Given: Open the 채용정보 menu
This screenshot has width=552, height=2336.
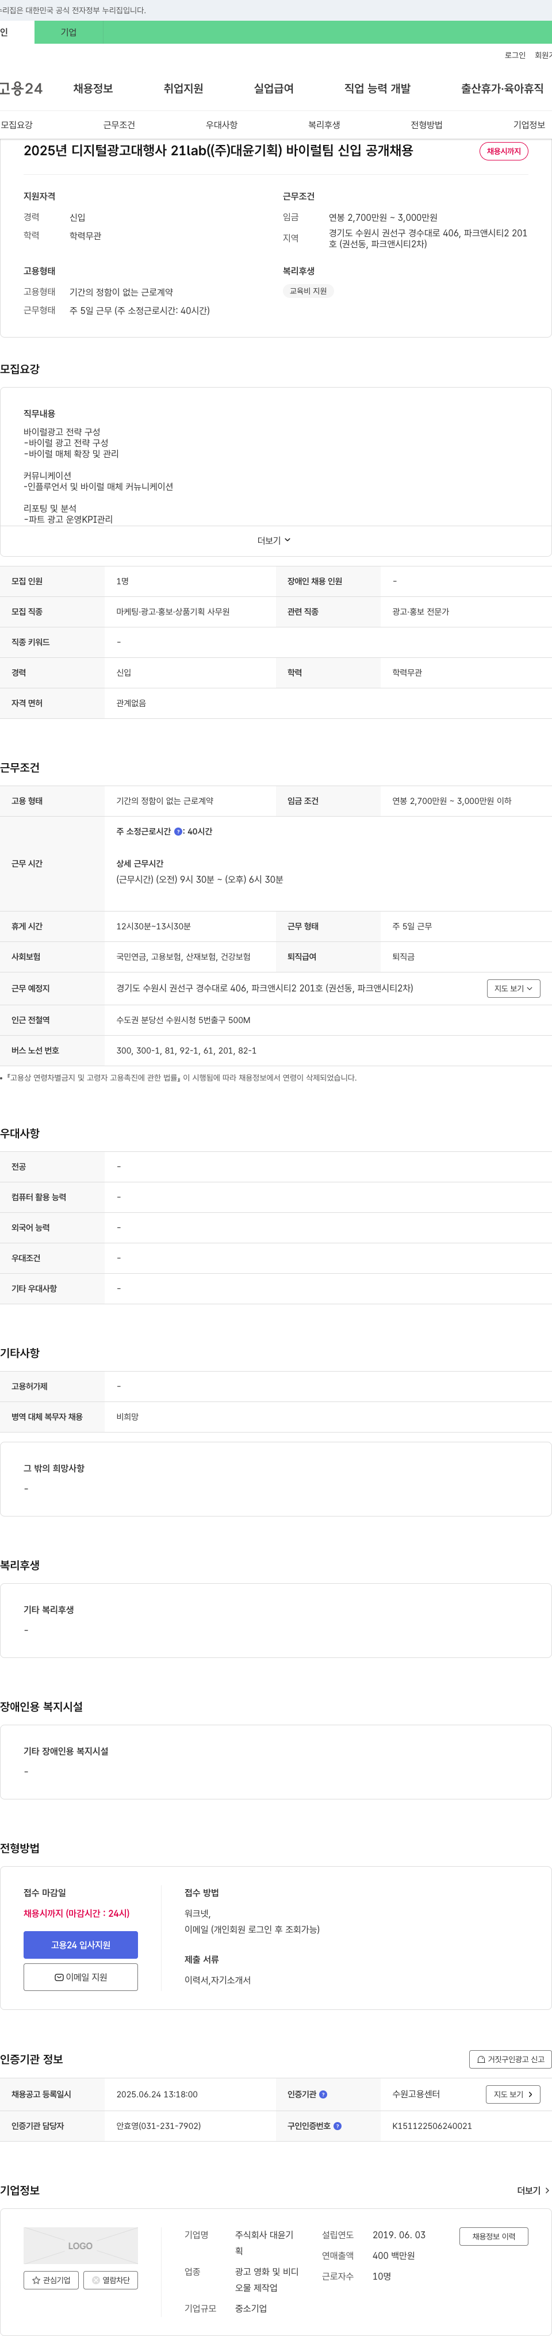Looking at the screenshot, I should (93, 88).
